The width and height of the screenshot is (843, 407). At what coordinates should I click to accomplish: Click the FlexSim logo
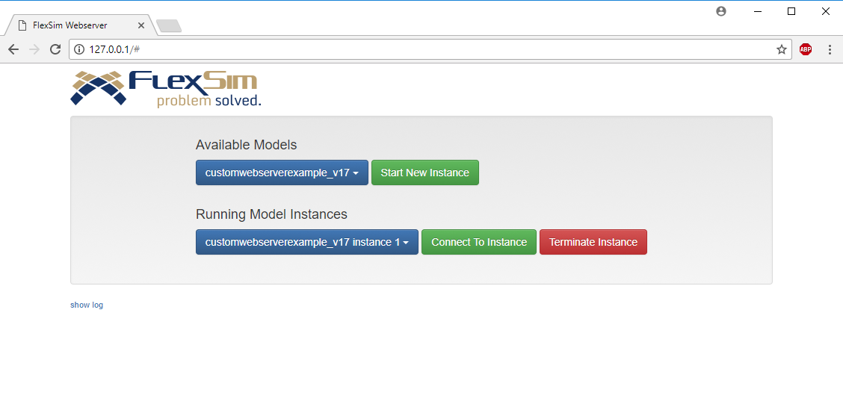[x=166, y=89]
